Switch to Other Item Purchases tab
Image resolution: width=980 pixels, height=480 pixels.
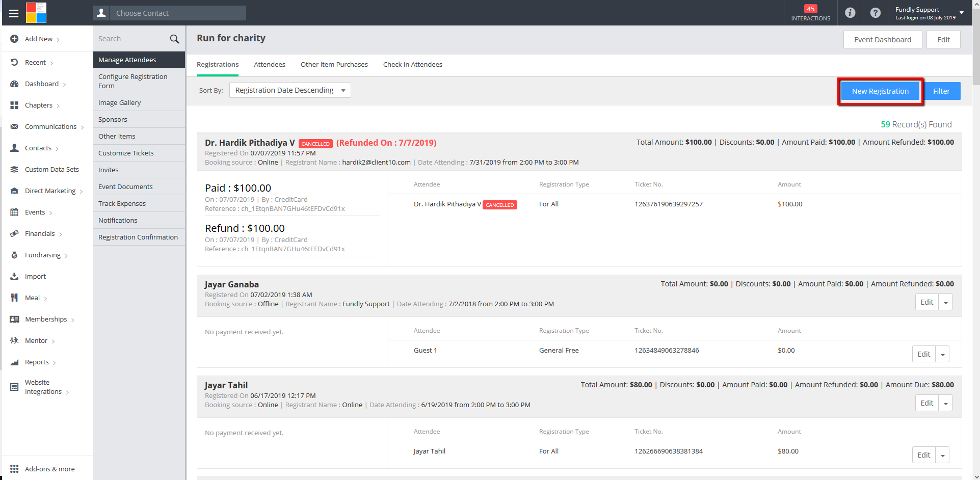[334, 64]
